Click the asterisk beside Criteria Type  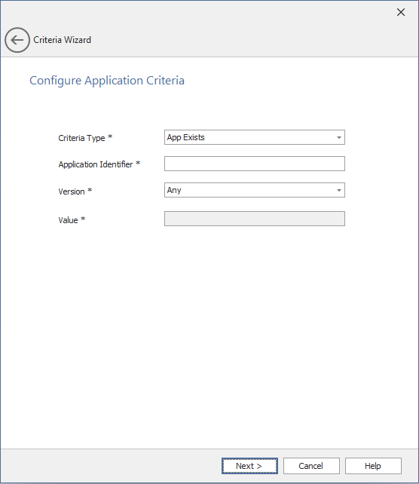point(110,136)
